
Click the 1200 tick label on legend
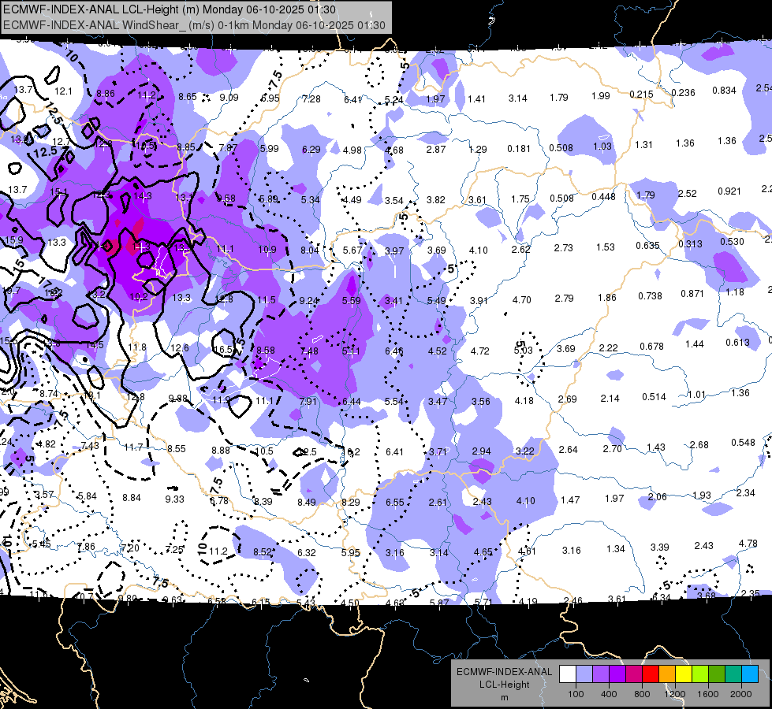click(674, 694)
